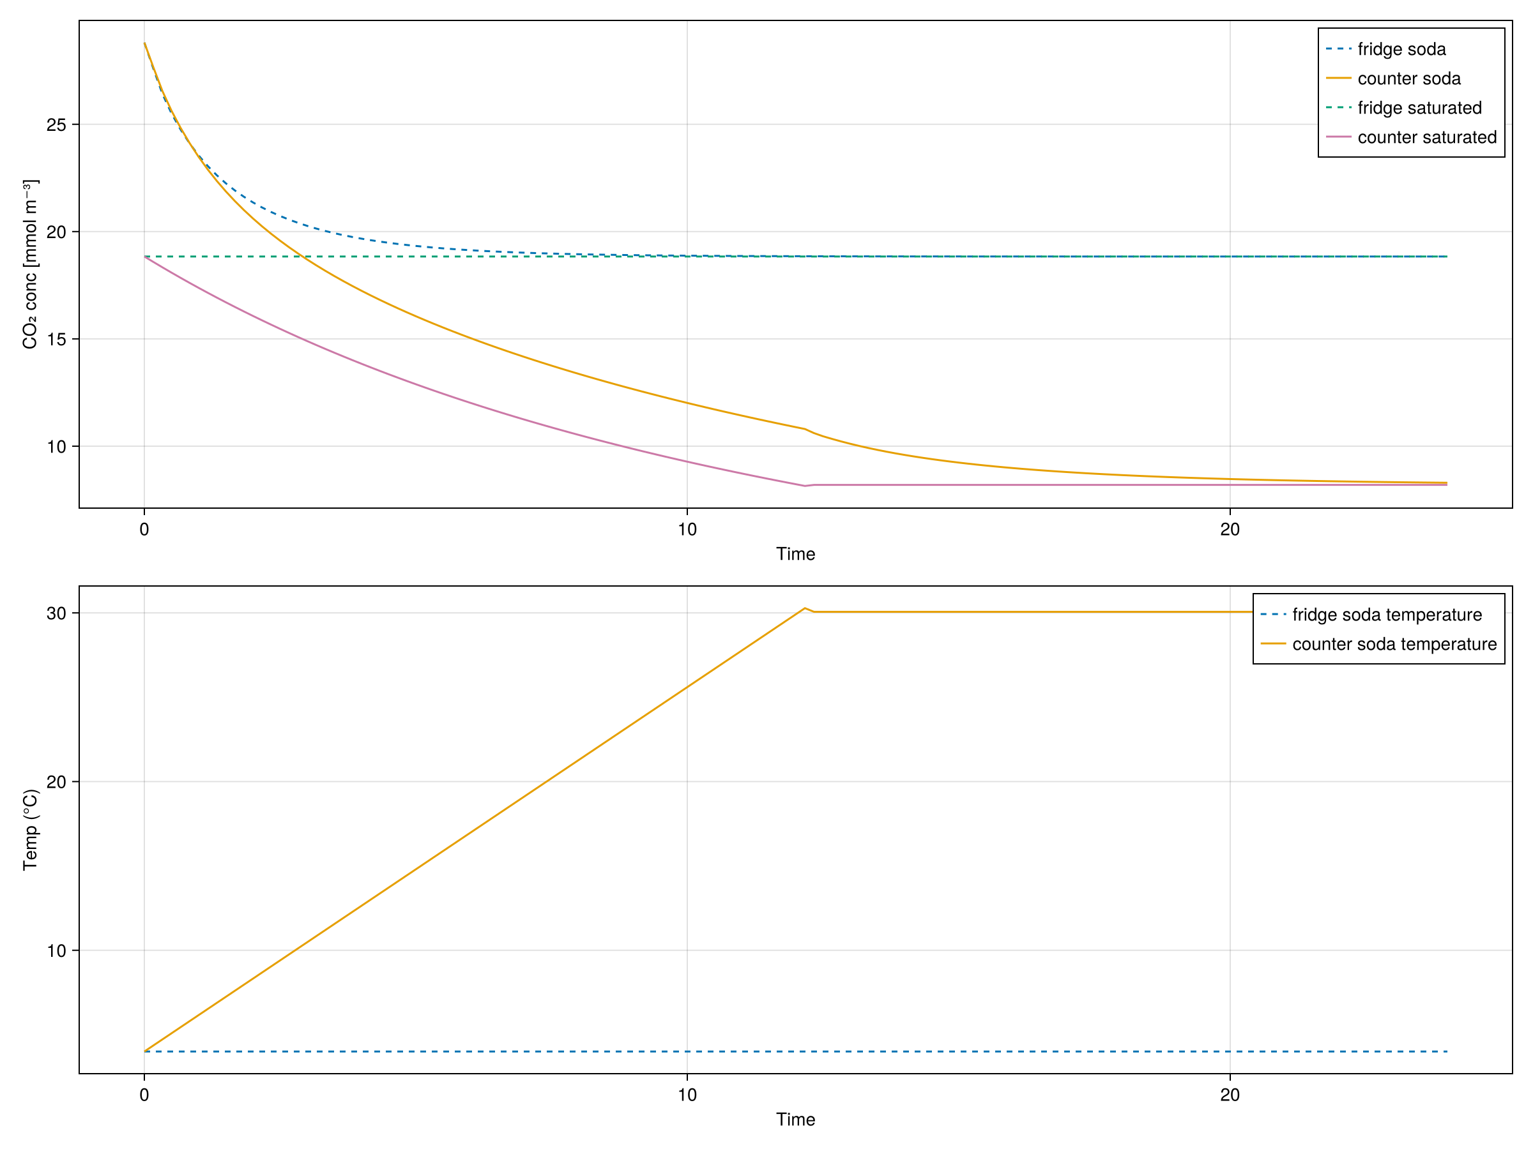Click the 'Time' label under the top plot

[796, 554]
